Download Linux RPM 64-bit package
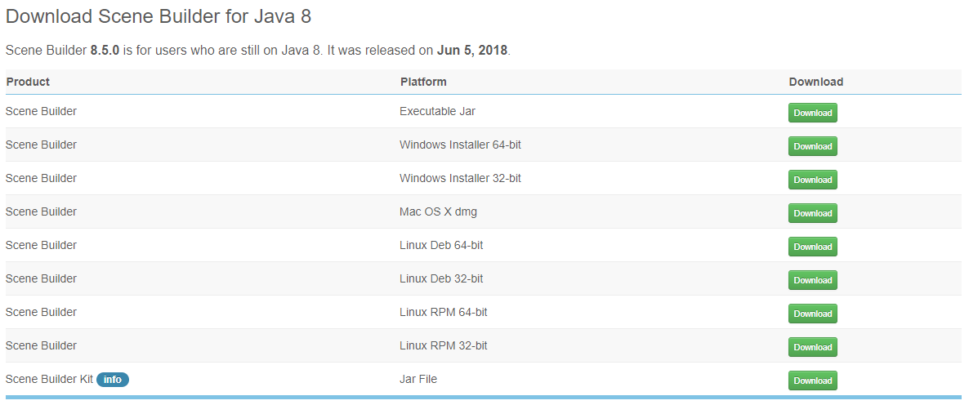This screenshot has height=405, width=969. [x=813, y=314]
